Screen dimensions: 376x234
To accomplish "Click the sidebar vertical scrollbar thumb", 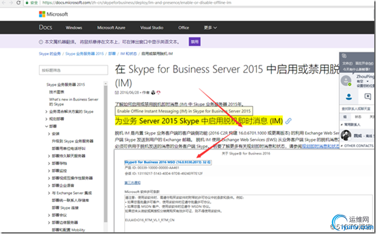I will pos(105,154).
